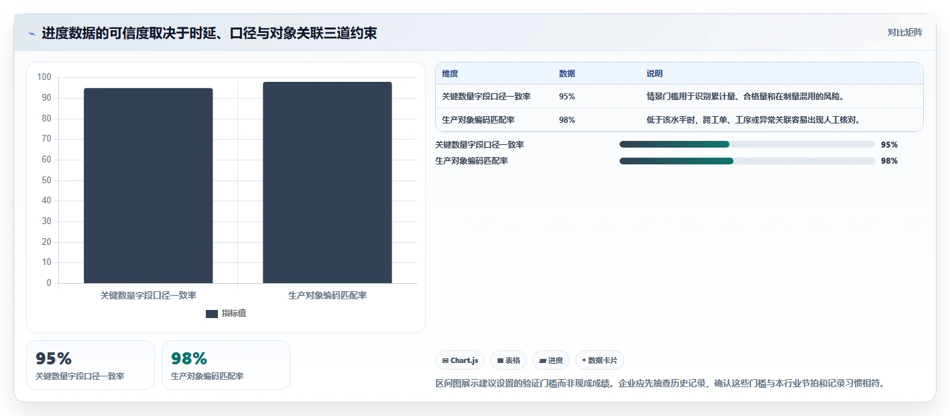
Task: Click the lightning icon before the title
Action: [32, 34]
